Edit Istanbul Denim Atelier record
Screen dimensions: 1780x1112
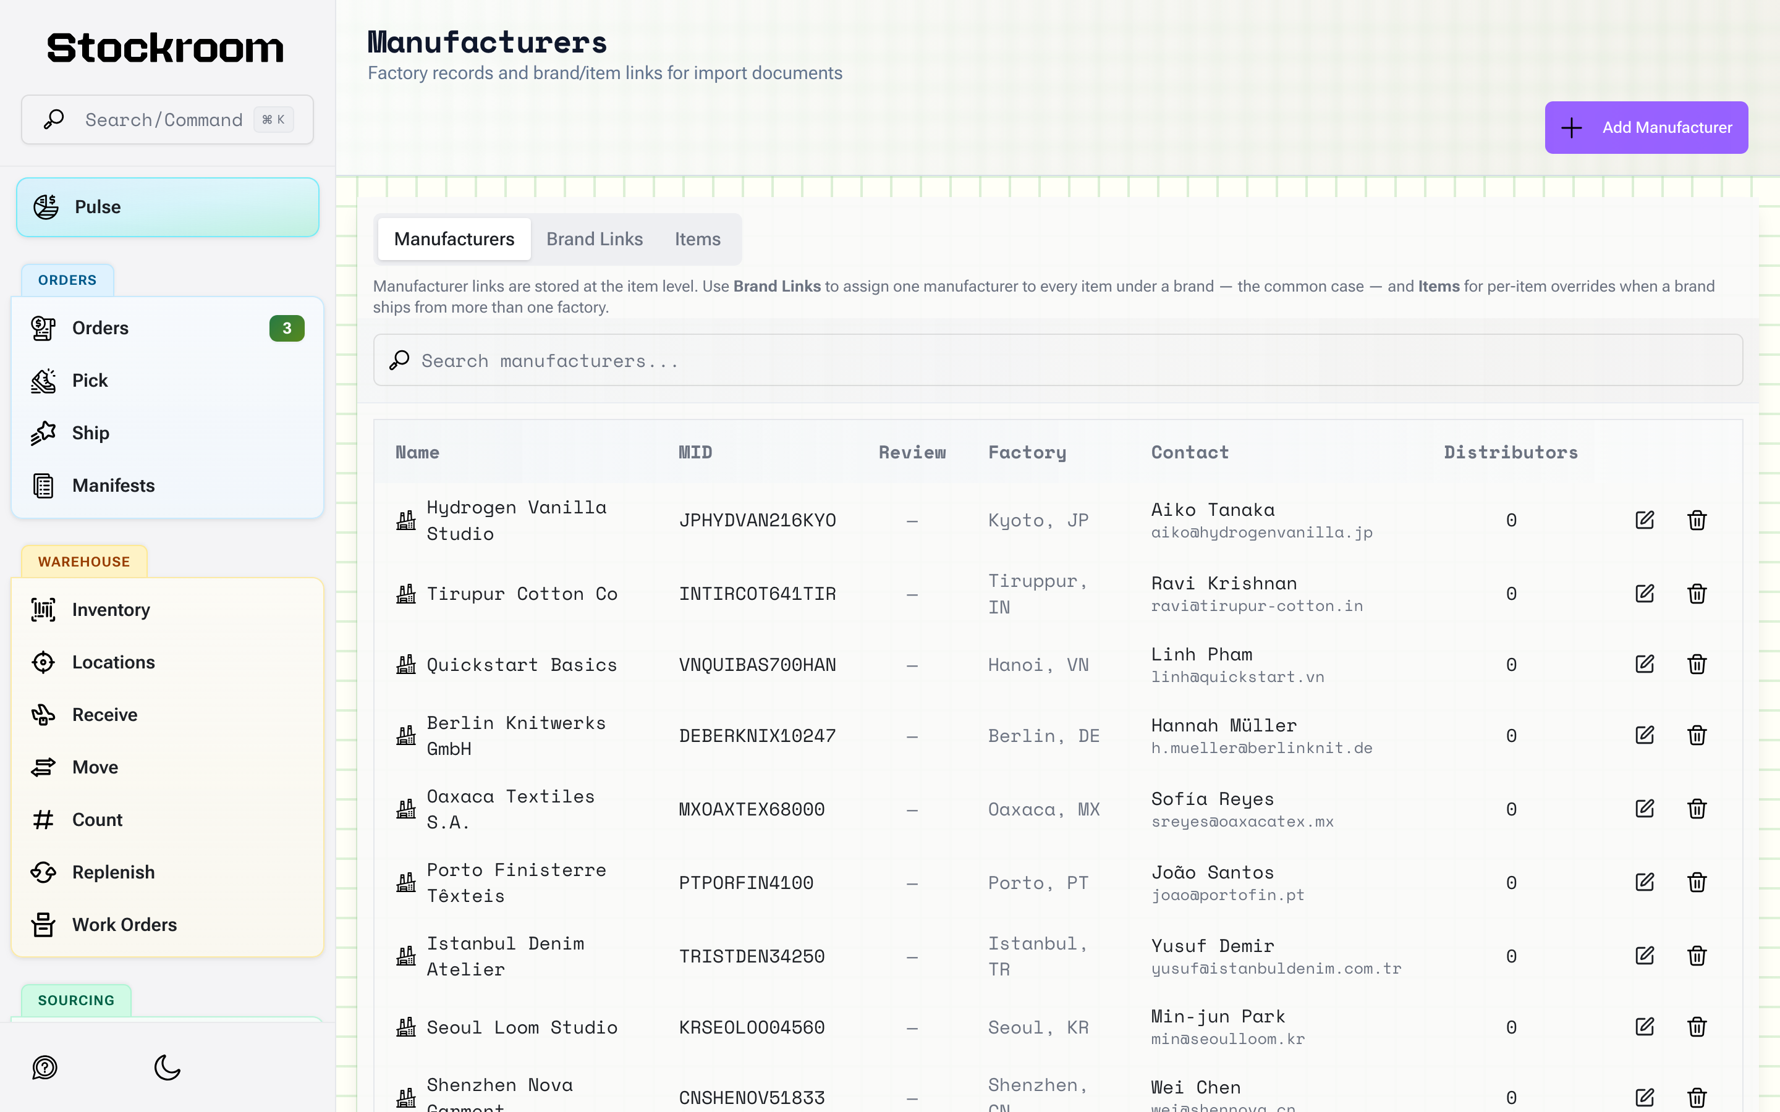(x=1645, y=956)
